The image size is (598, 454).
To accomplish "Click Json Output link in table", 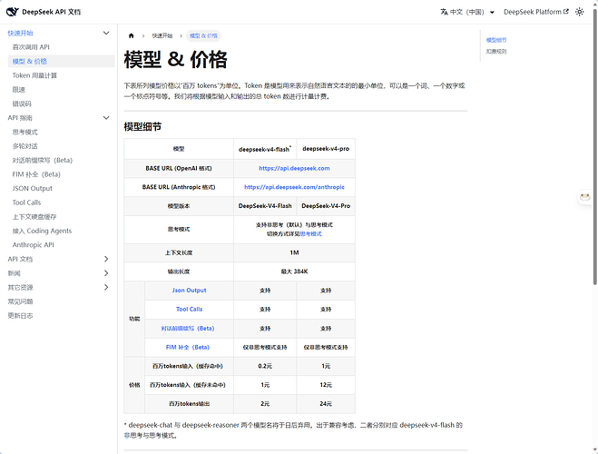I will click(x=189, y=291).
